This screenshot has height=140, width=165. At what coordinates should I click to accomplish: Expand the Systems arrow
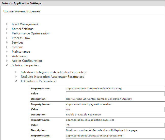pos(7,47)
